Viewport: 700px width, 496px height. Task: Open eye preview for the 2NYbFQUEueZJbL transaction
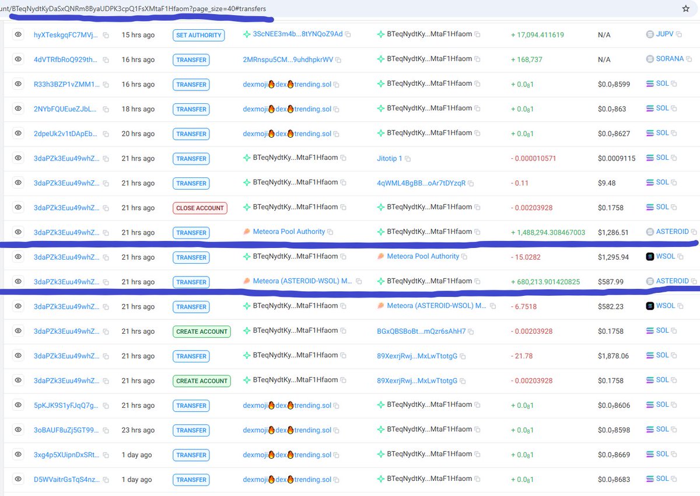[18, 109]
